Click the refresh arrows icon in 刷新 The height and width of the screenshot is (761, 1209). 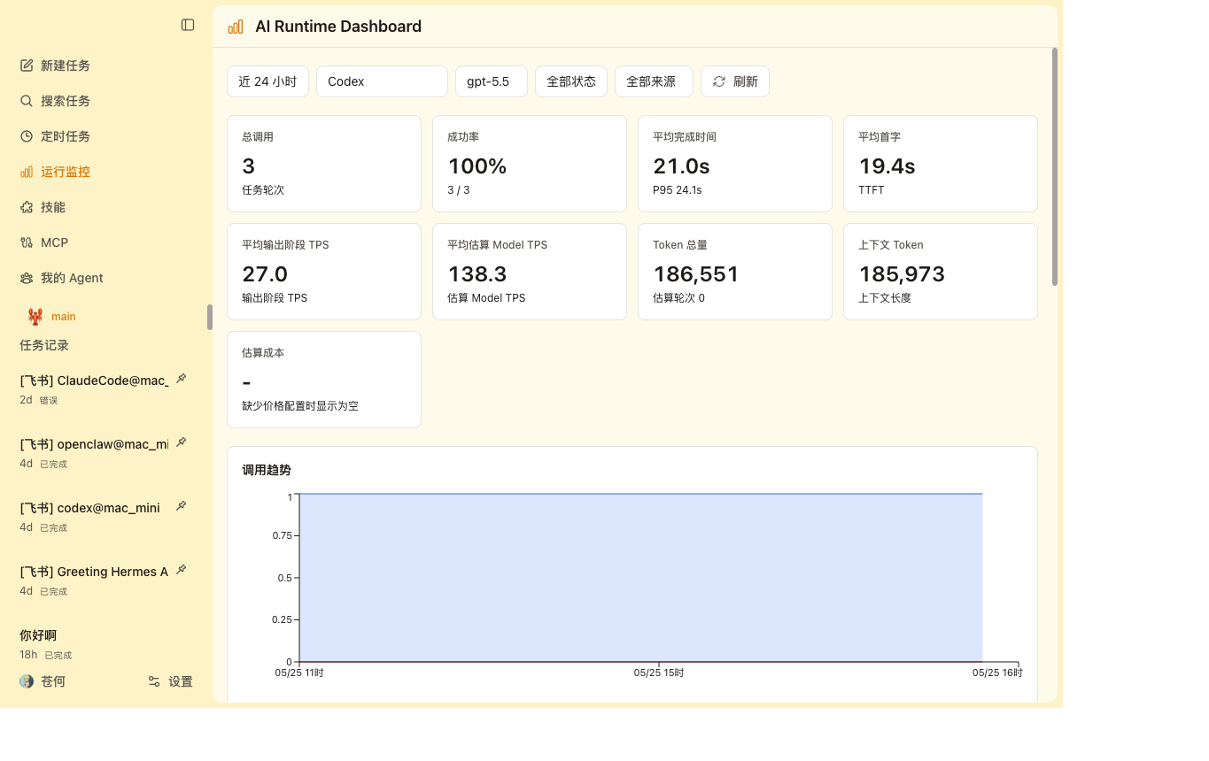pos(719,81)
